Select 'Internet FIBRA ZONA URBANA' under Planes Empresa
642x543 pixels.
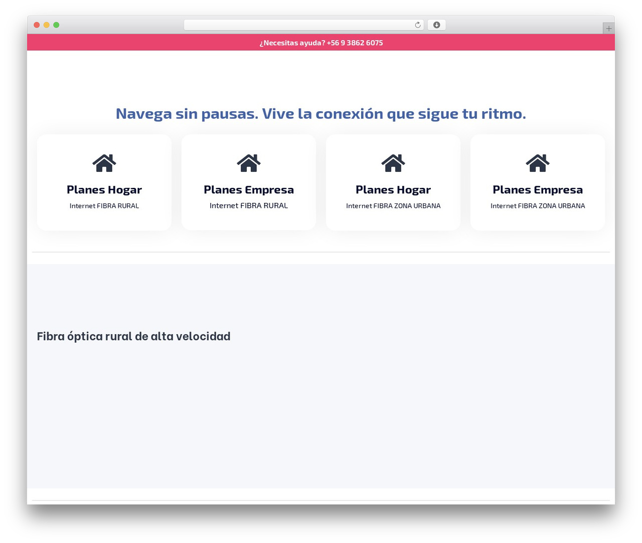pos(538,206)
